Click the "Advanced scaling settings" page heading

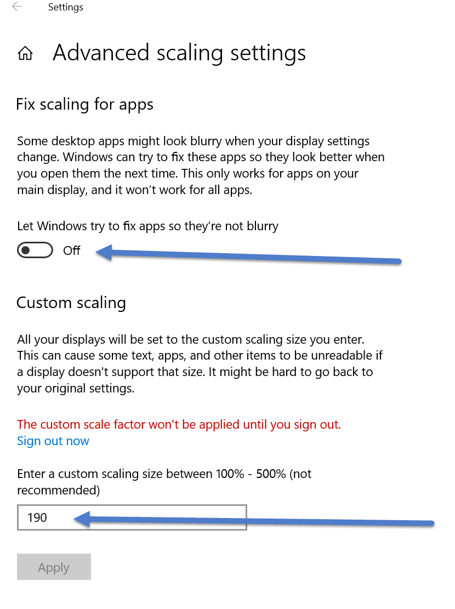(179, 53)
